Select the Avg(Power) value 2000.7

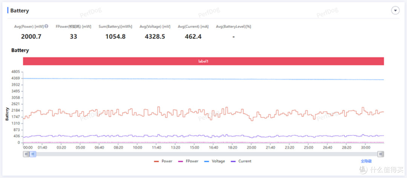31,37
